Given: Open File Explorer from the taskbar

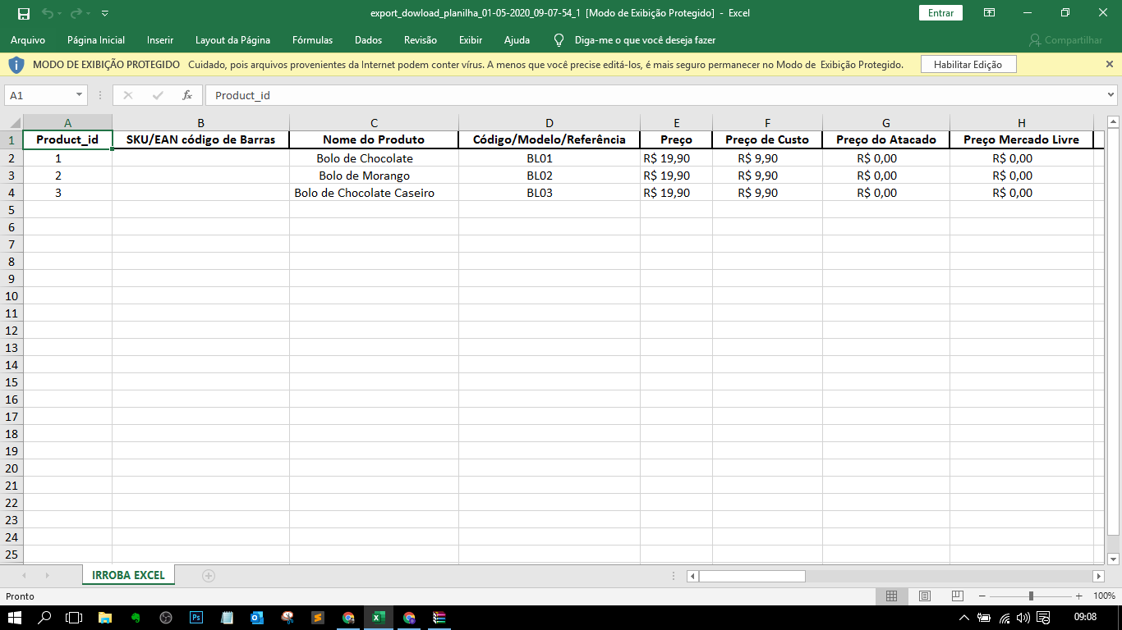Looking at the screenshot, I should tap(105, 618).
